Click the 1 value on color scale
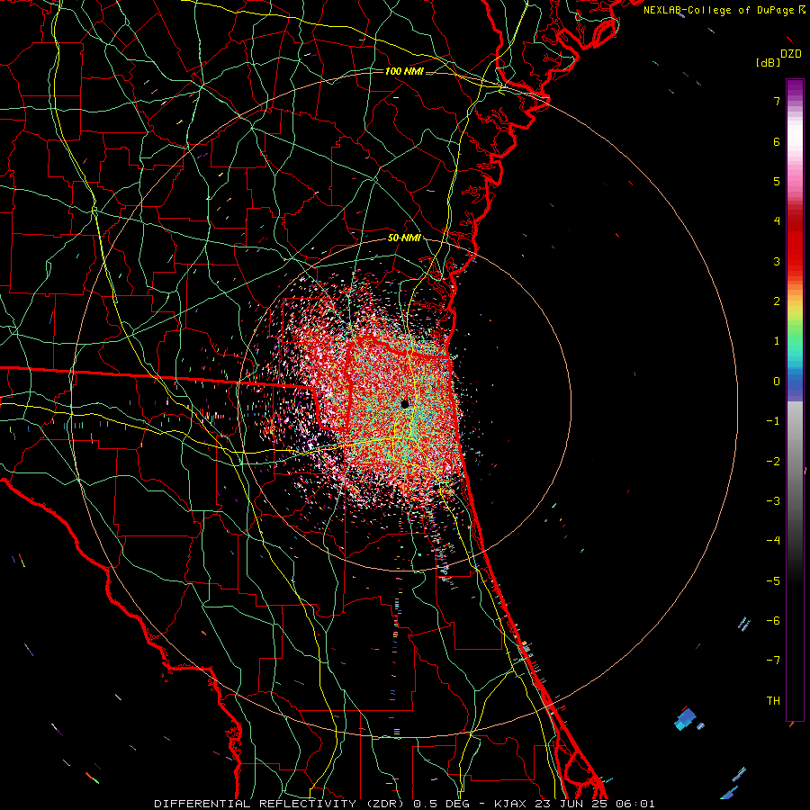Image resolution: width=810 pixels, height=810 pixels. coord(777,341)
